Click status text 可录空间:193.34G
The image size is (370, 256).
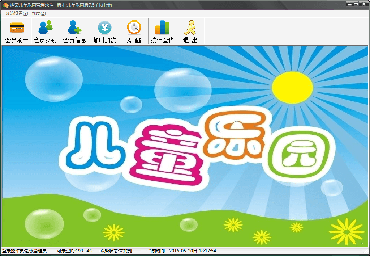74,251
